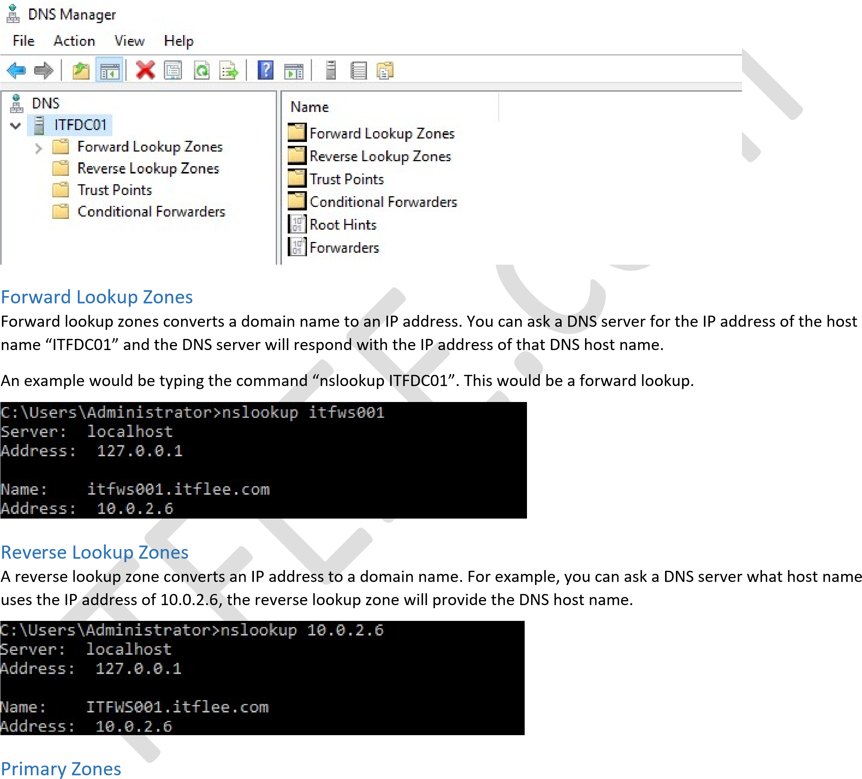This screenshot has width=862, height=779.
Task: Open the View menu
Action: point(129,41)
